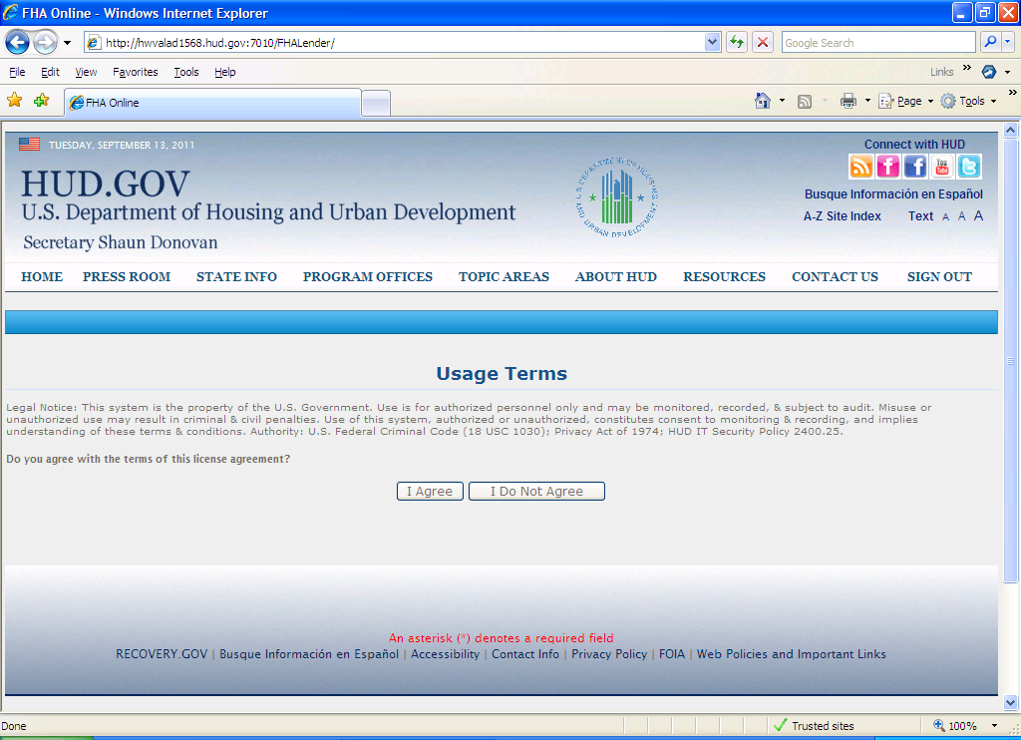The image size is (1021, 740).
Task: Select the largest text size A
Action: click(x=978, y=215)
